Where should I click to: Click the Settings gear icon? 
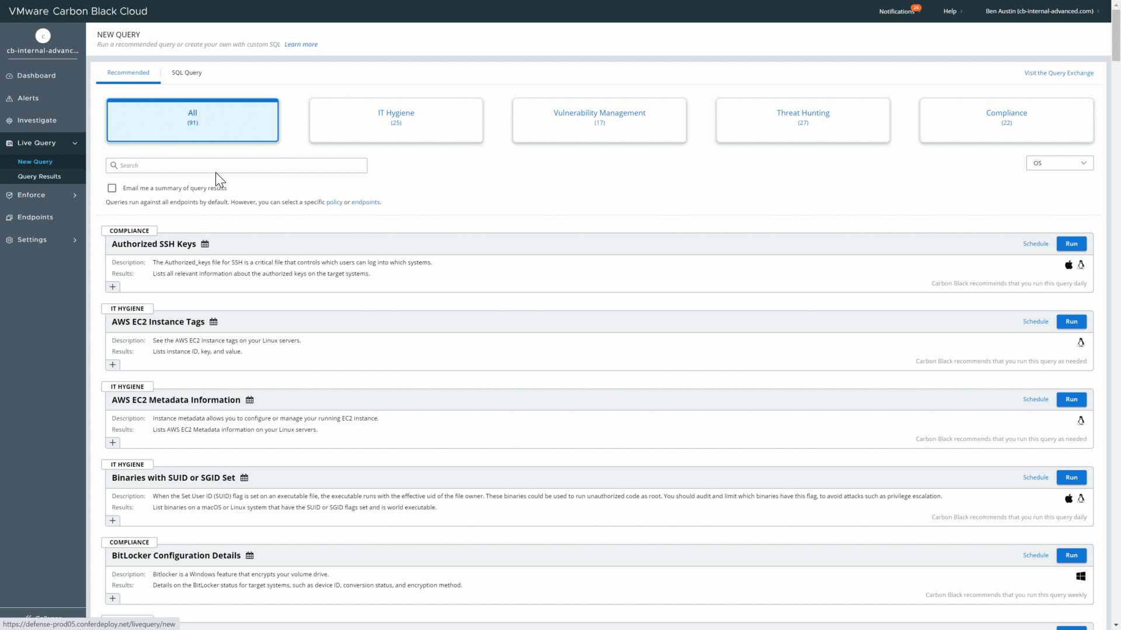(9, 240)
